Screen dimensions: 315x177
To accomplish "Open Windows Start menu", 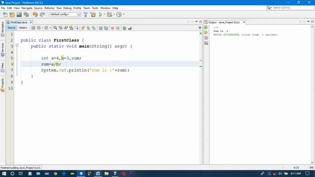I will coord(4,174).
